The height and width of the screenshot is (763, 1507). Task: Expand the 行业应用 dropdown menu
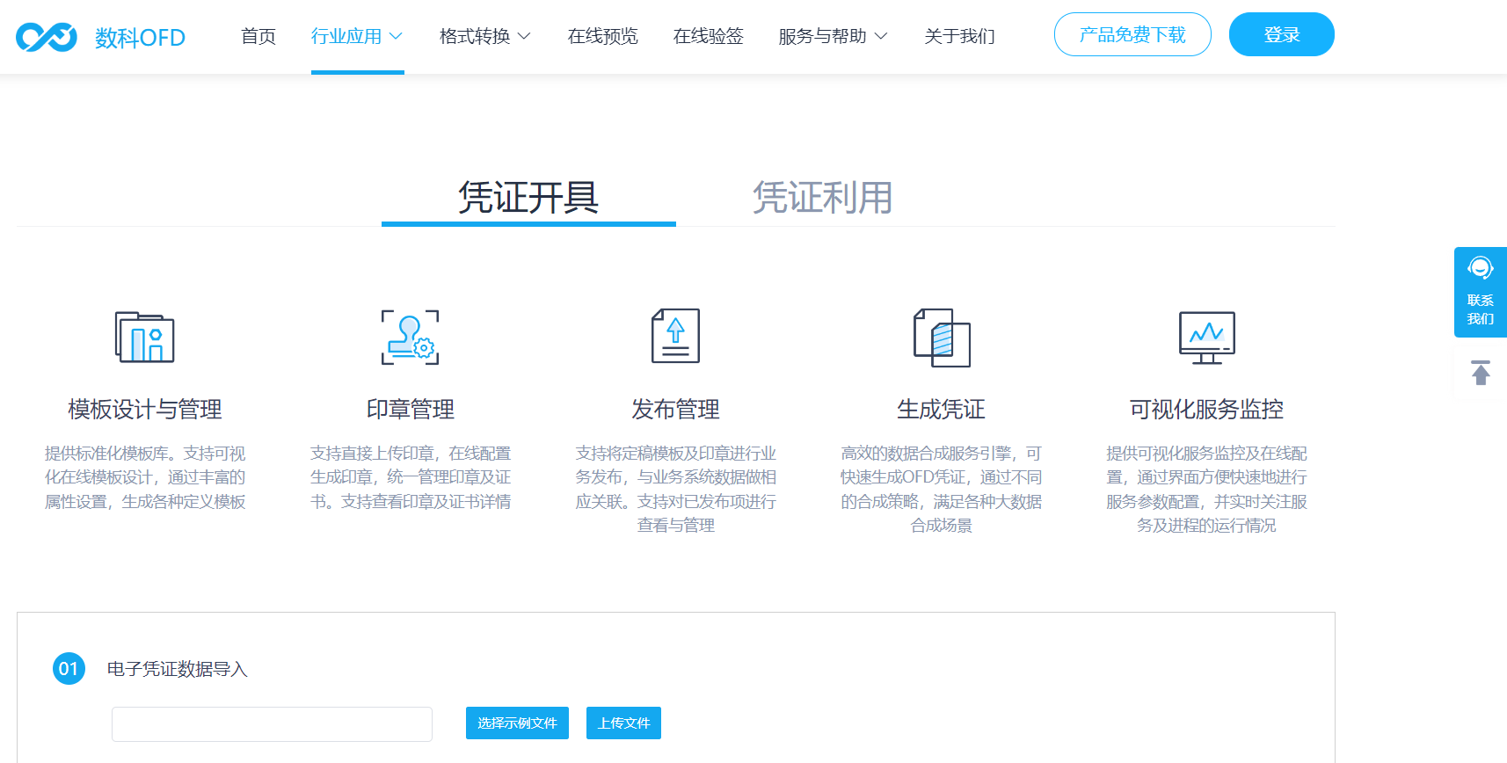pos(356,36)
